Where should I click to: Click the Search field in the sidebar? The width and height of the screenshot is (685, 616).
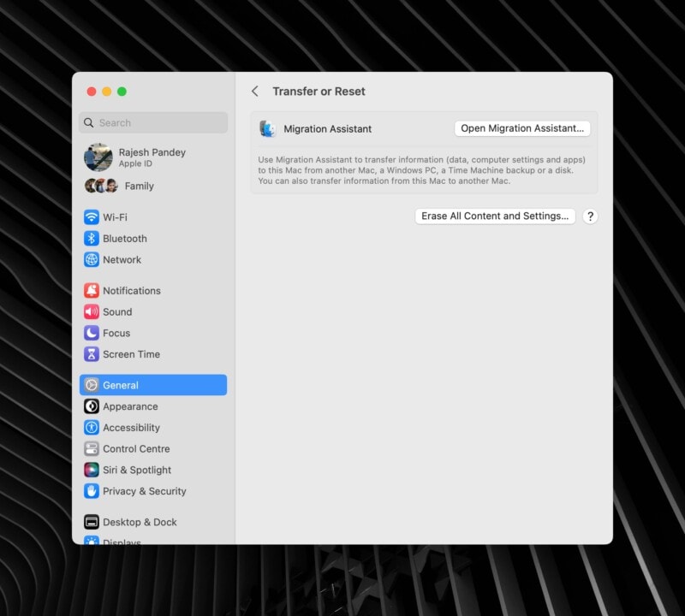point(152,122)
